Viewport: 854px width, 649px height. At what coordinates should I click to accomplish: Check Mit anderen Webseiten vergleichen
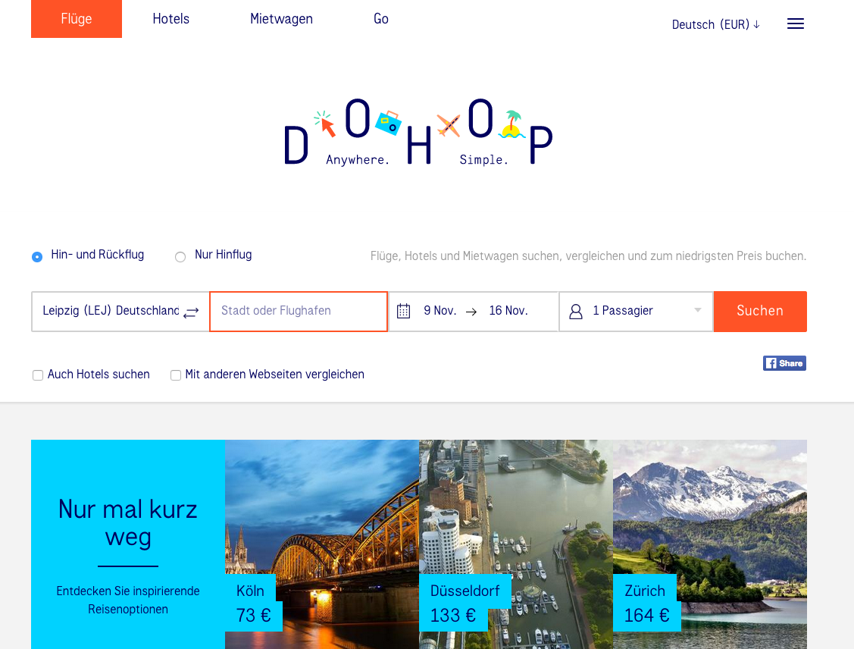pos(175,375)
